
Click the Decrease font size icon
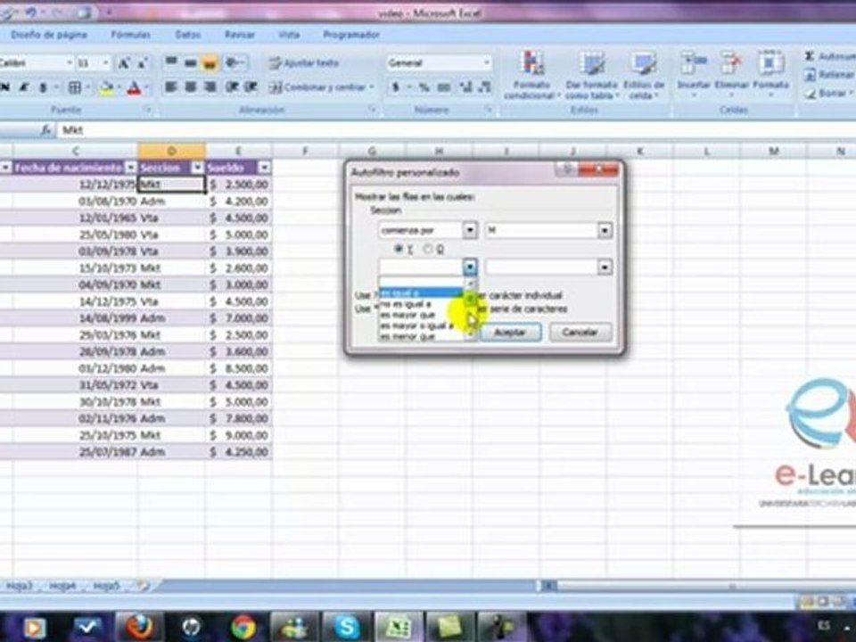[143, 63]
